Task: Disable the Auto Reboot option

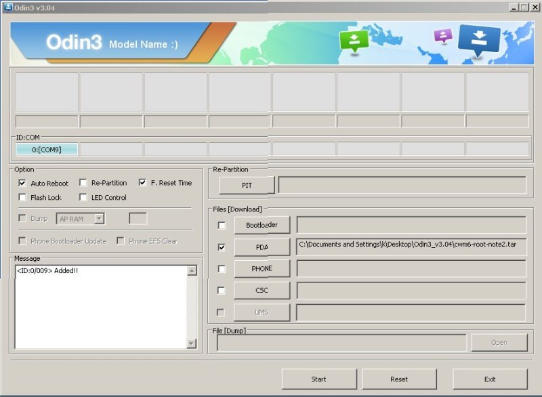Action: [x=22, y=183]
